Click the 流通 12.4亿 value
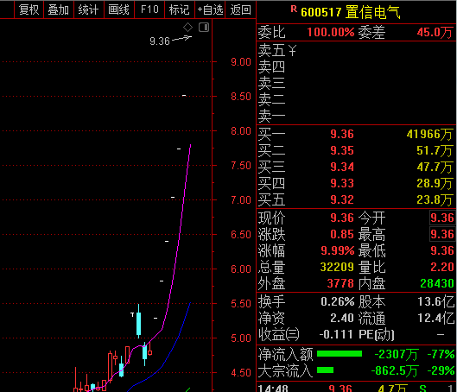 pyautogui.click(x=435, y=318)
